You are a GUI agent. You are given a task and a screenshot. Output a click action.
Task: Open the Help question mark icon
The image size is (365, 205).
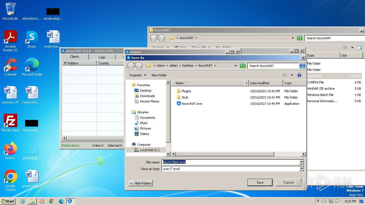click(x=299, y=75)
